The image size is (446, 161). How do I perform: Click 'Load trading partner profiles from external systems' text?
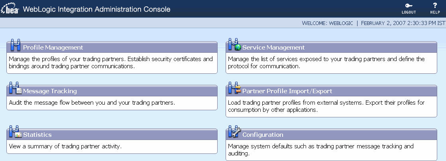pyautogui.click(x=326, y=106)
